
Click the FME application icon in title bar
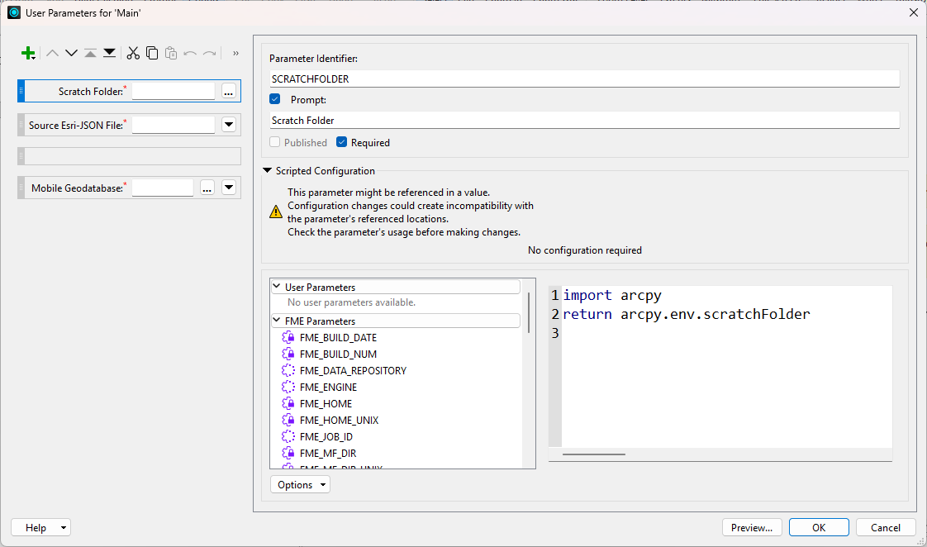[x=13, y=12]
